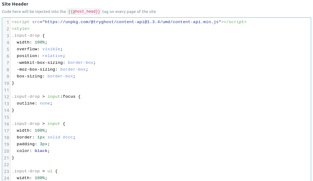Image resolution: width=313 pixels, height=181 pixels.
Task: Click line number 11 in the gutter
Action: 6,90
